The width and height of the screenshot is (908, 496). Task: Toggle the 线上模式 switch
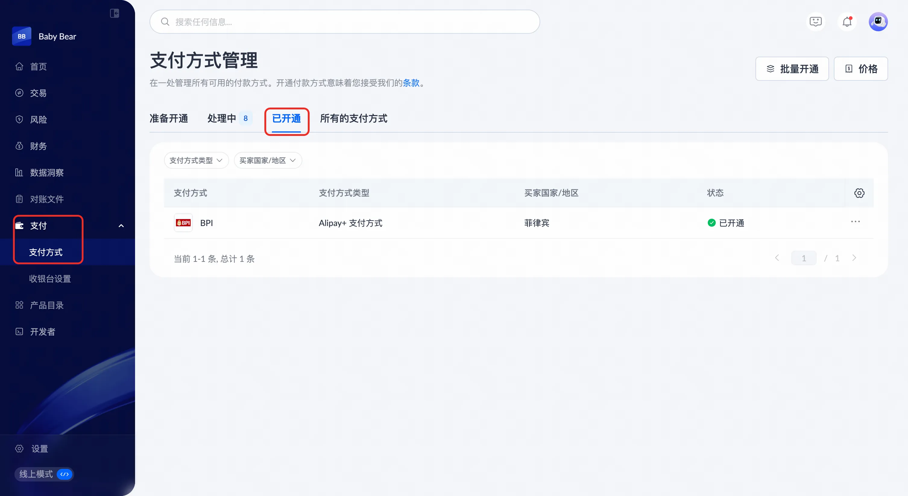[x=65, y=474]
